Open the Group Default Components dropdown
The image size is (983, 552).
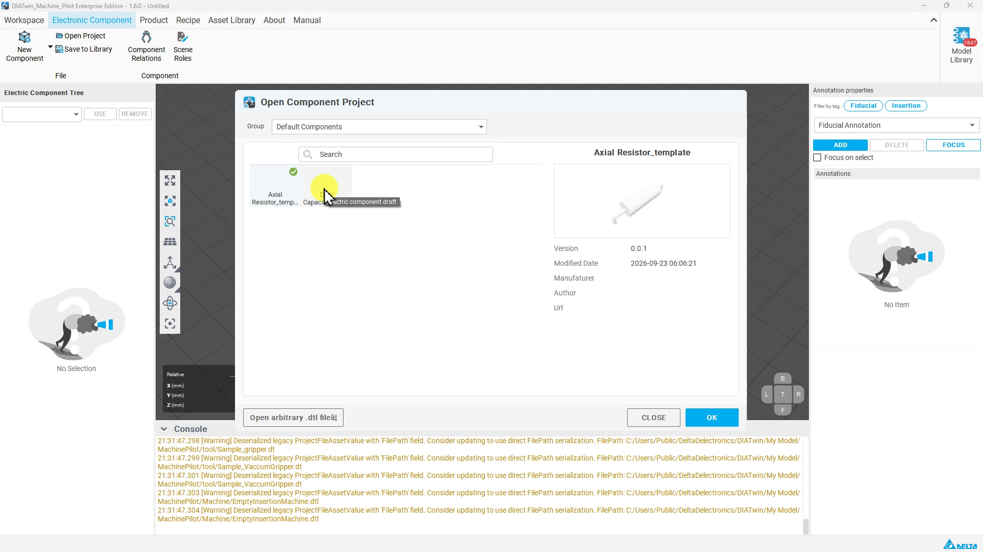pyautogui.click(x=379, y=127)
